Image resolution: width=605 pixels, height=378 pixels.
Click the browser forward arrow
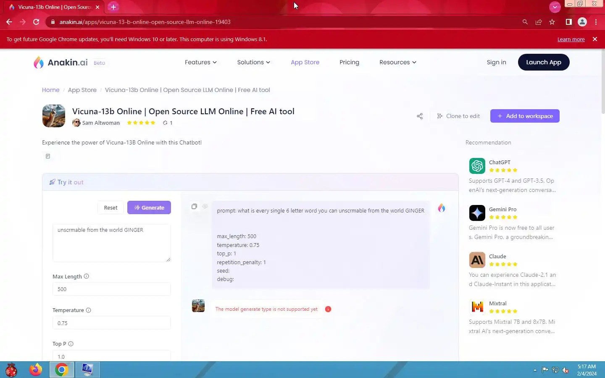tap(23, 22)
